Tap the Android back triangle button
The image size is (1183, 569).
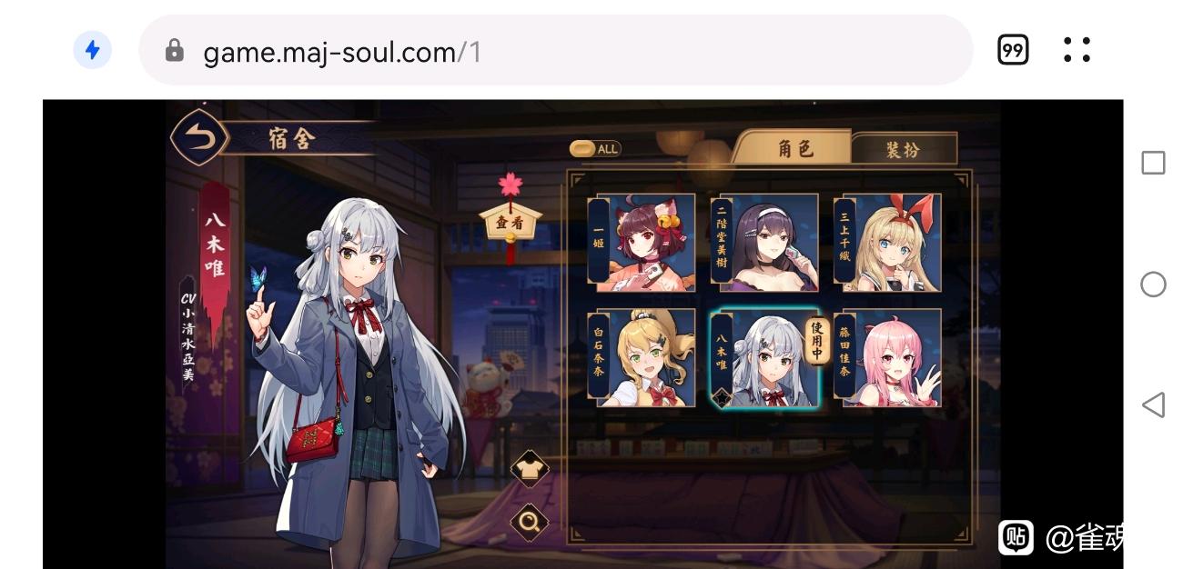coord(1153,404)
